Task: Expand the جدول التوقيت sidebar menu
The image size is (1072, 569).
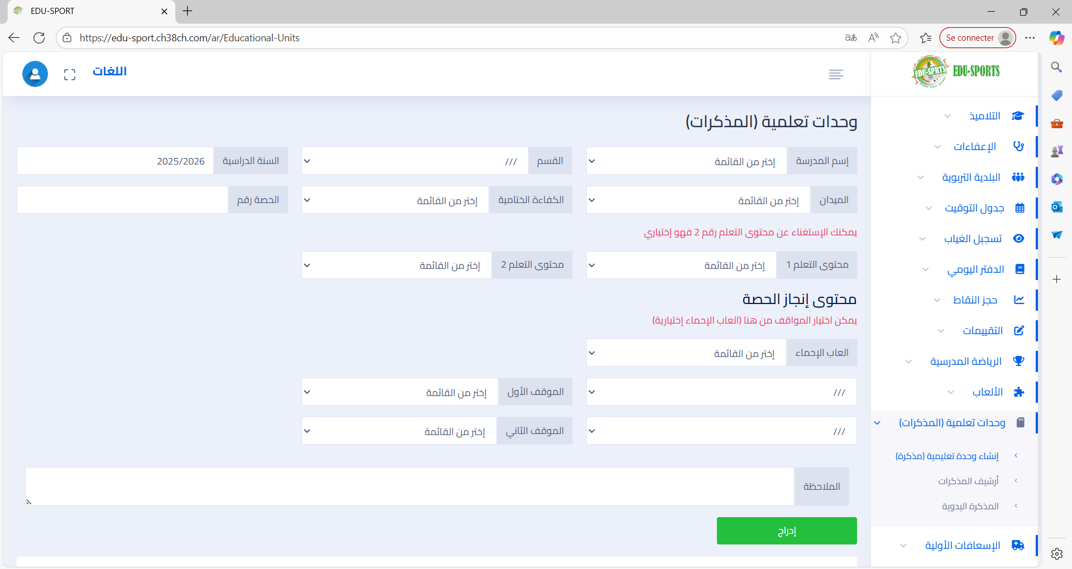Action: tap(974, 208)
